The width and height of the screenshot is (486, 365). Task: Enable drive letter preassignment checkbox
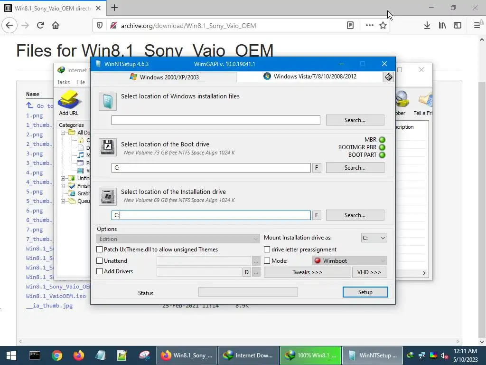[x=267, y=250]
